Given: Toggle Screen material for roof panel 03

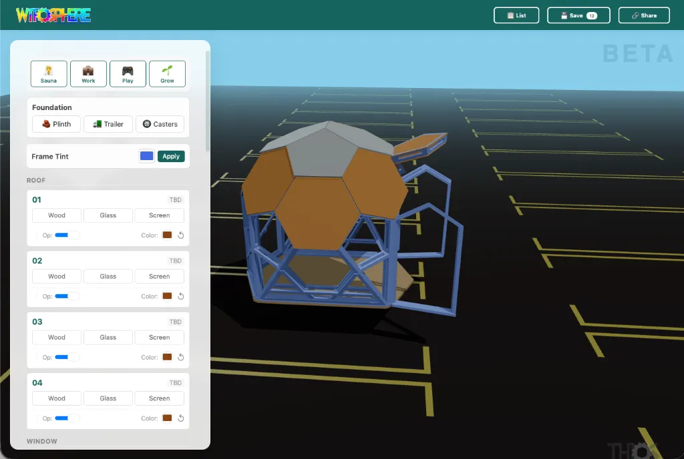Looking at the screenshot, I should 159,337.
